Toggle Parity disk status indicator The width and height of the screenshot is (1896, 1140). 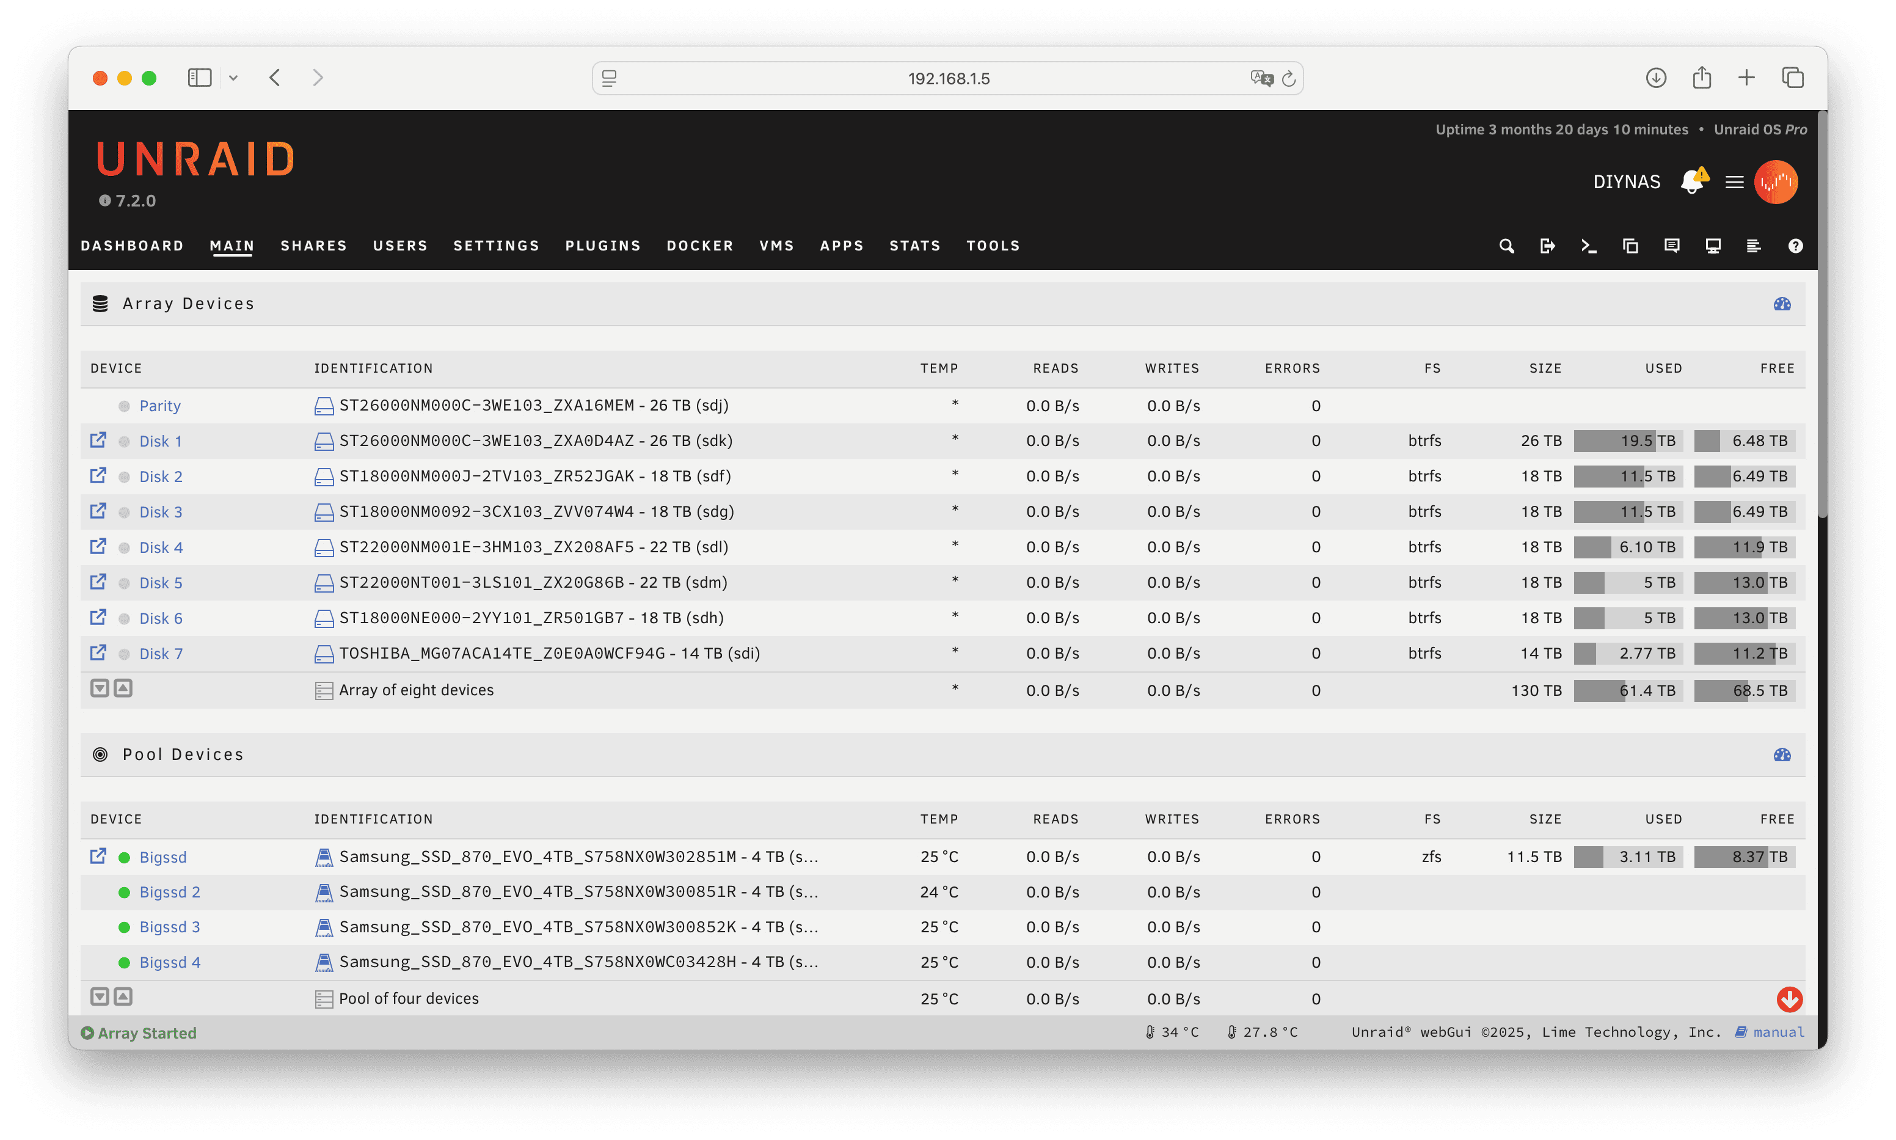click(125, 406)
